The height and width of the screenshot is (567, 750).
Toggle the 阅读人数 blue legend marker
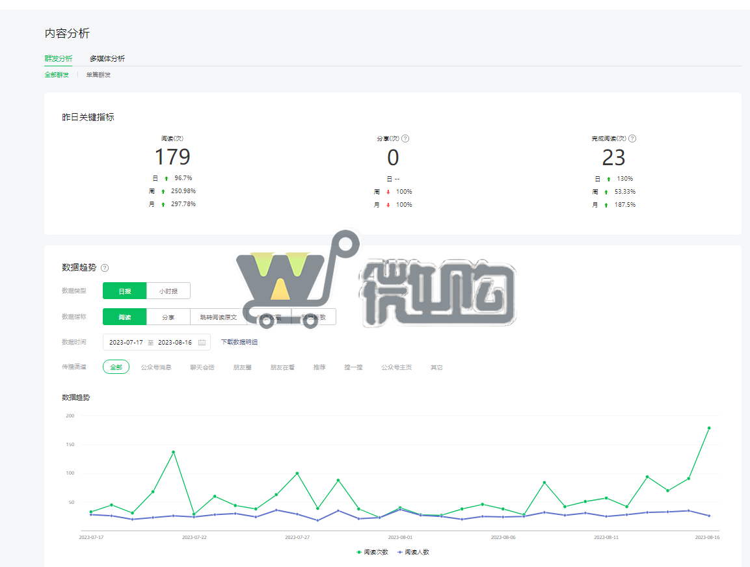click(400, 552)
